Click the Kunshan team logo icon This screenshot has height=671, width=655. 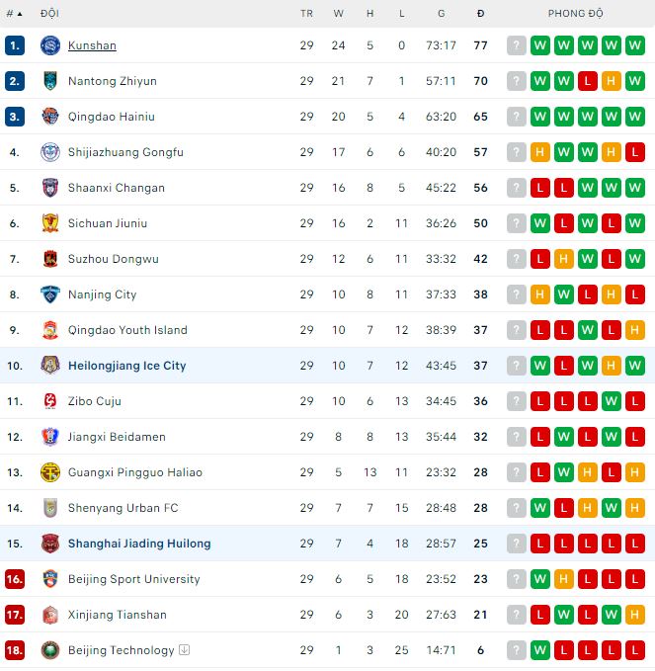click(x=50, y=45)
